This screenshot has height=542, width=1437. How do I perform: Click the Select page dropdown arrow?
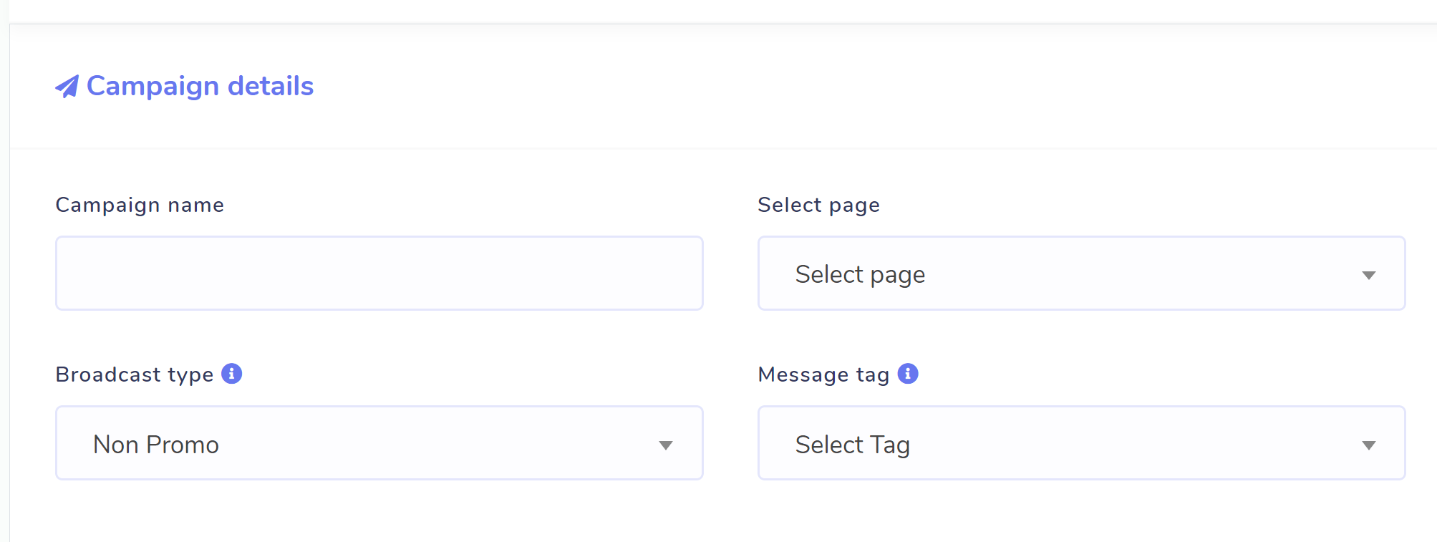1368,276
